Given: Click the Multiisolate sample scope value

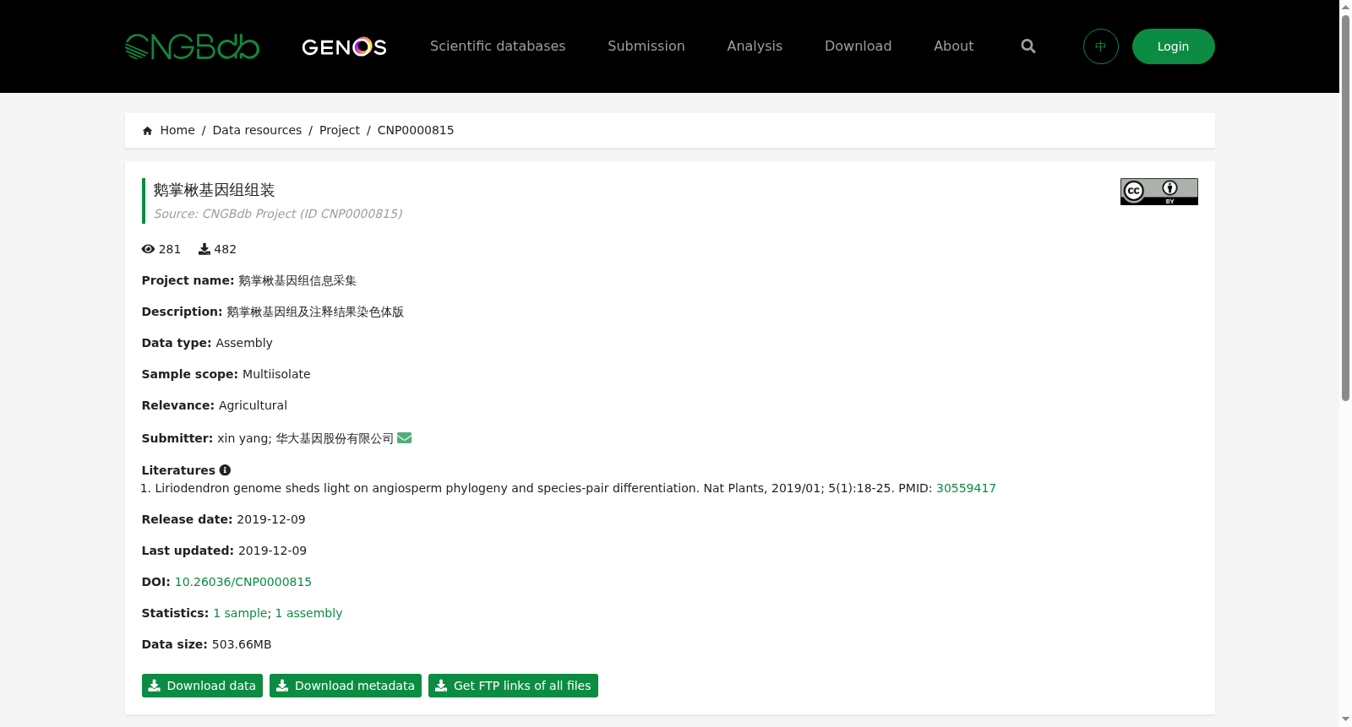Looking at the screenshot, I should (276, 374).
